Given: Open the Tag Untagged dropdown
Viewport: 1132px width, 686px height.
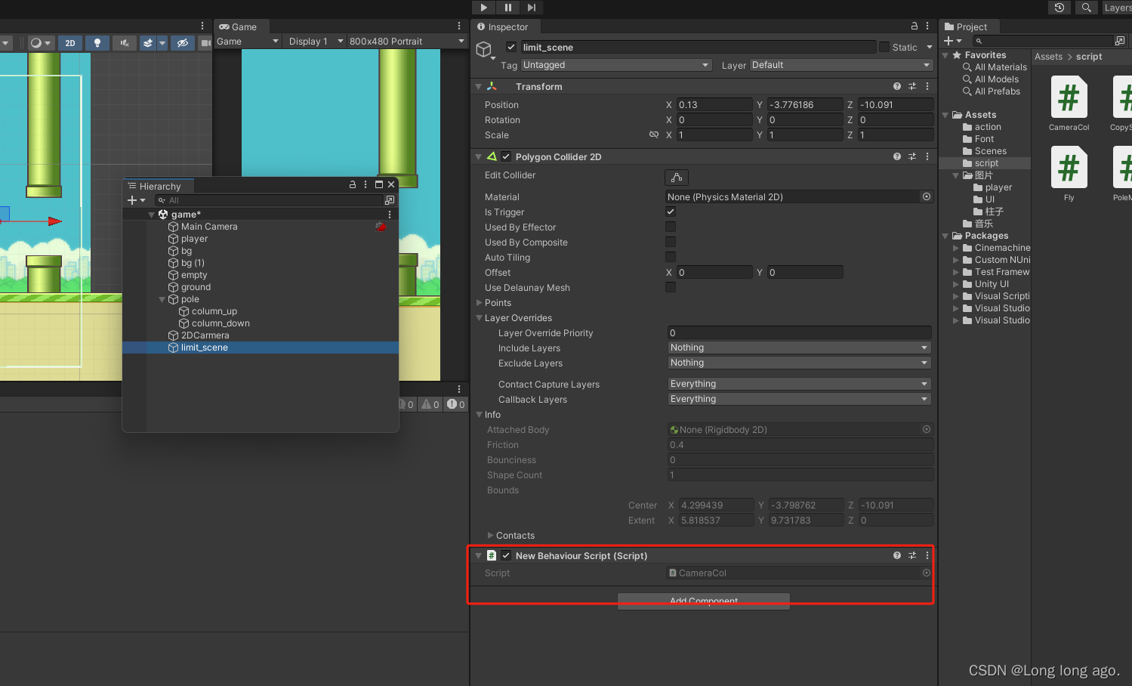Looking at the screenshot, I should point(616,65).
